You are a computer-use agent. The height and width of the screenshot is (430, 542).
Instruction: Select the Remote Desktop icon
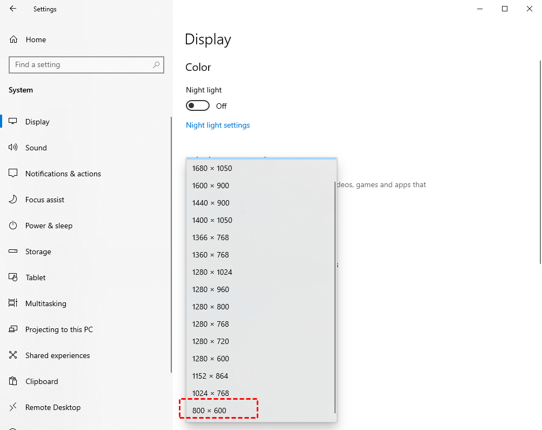click(13, 407)
